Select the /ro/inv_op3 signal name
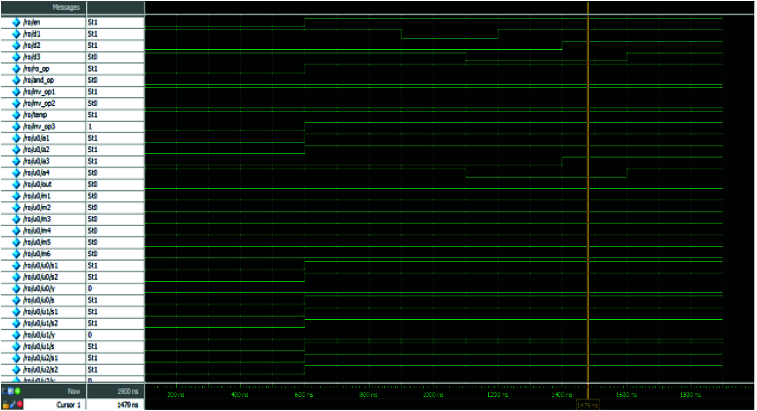Screen dimensions: 757x411 pos(39,127)
